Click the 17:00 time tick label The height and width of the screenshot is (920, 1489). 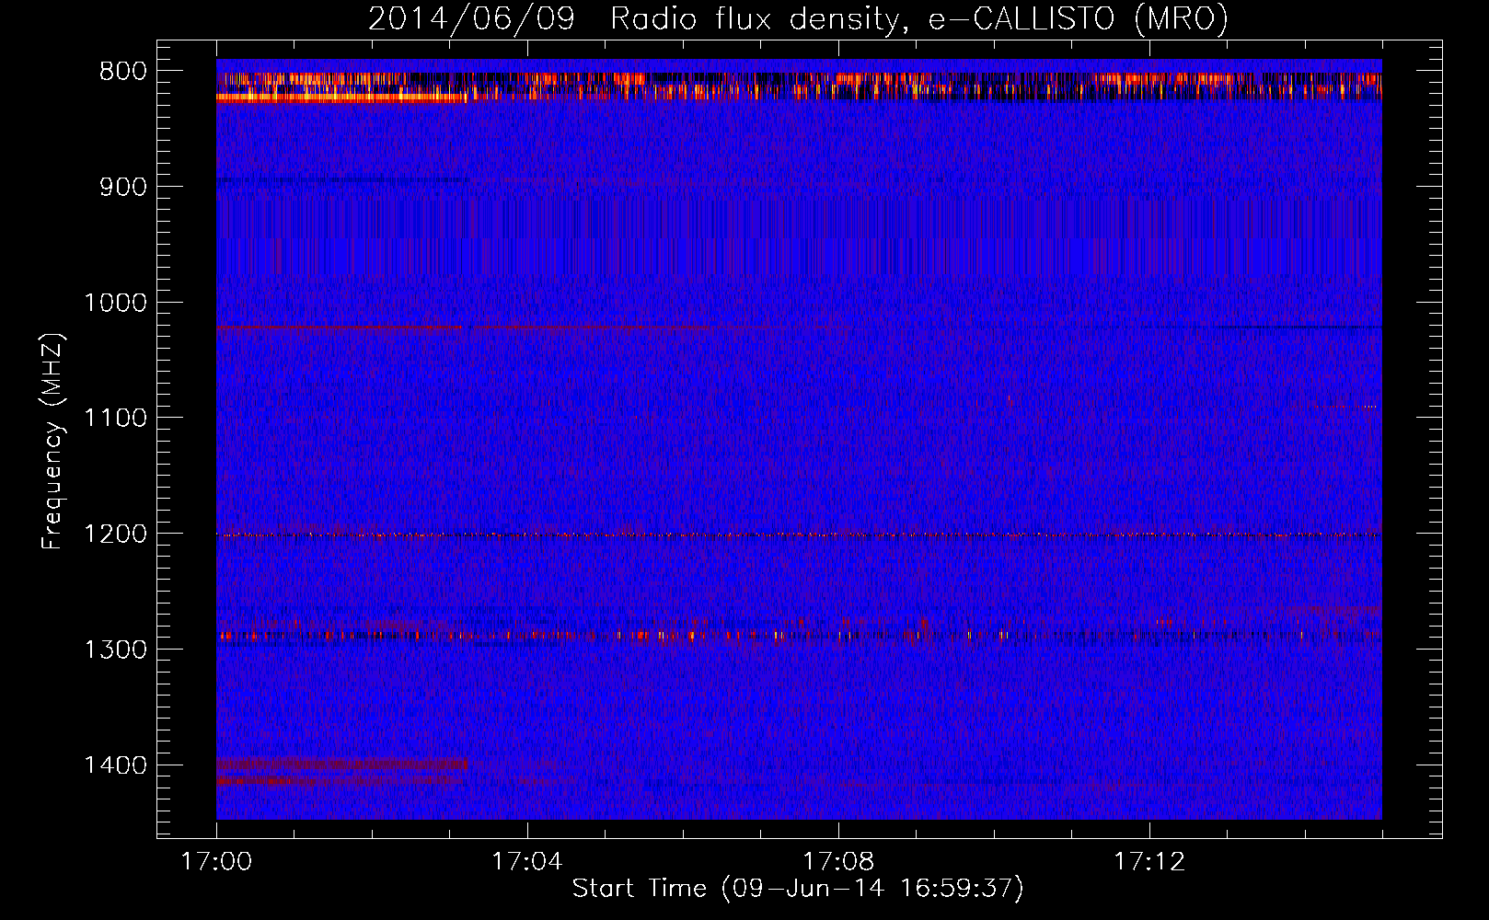point(216,862)
